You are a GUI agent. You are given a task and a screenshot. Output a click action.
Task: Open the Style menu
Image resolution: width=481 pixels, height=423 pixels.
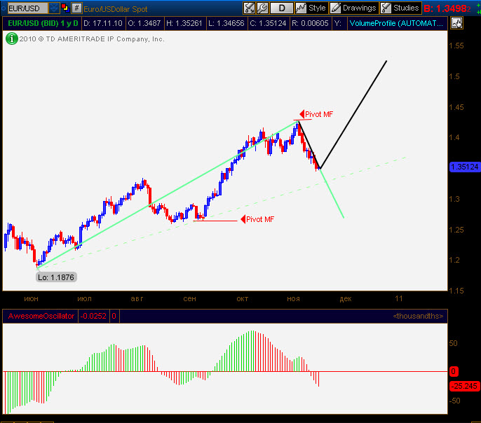[311, 8]
